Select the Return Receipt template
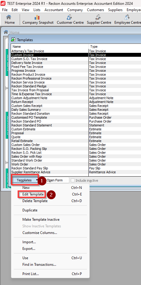The height and width of the screenshot is (285, 141). click(76, 102)
